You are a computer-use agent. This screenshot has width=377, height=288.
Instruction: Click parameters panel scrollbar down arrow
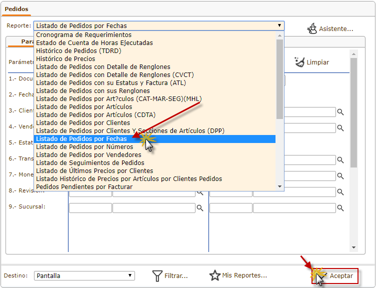pos(353,247)
